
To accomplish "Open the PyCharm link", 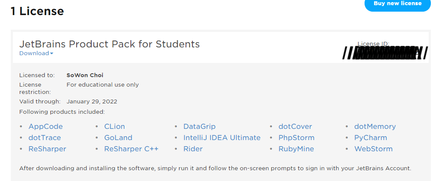I will coord(371,137).
